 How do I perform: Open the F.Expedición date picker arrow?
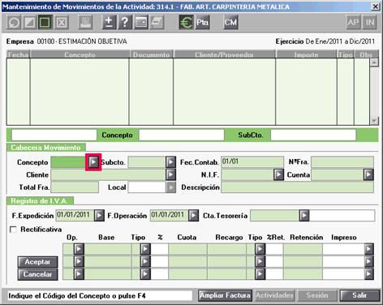(99, 216)
